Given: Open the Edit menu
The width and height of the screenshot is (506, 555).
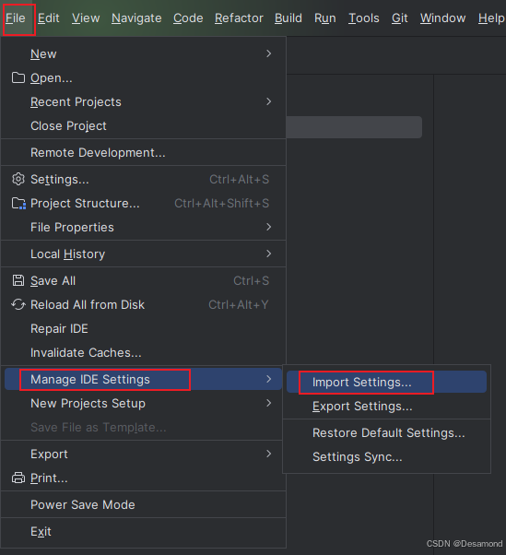Looking at the screenshot, I should coord(49,18).
